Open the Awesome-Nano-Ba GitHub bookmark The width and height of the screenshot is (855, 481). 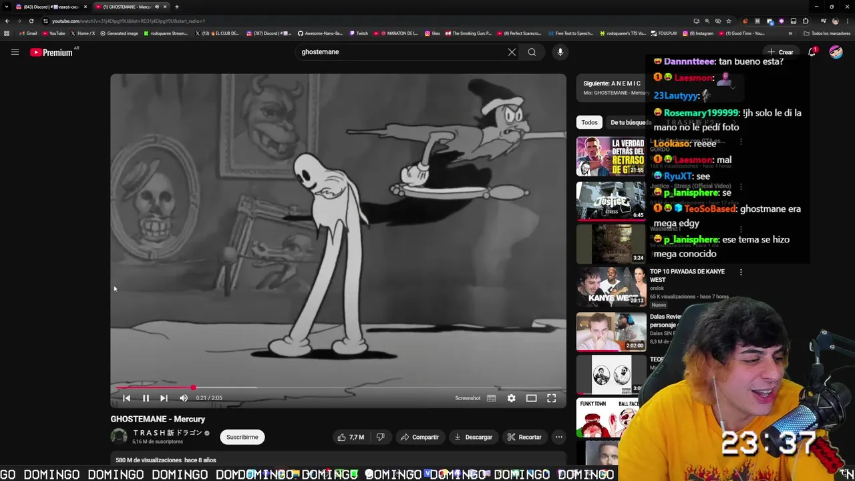point(321,33)
